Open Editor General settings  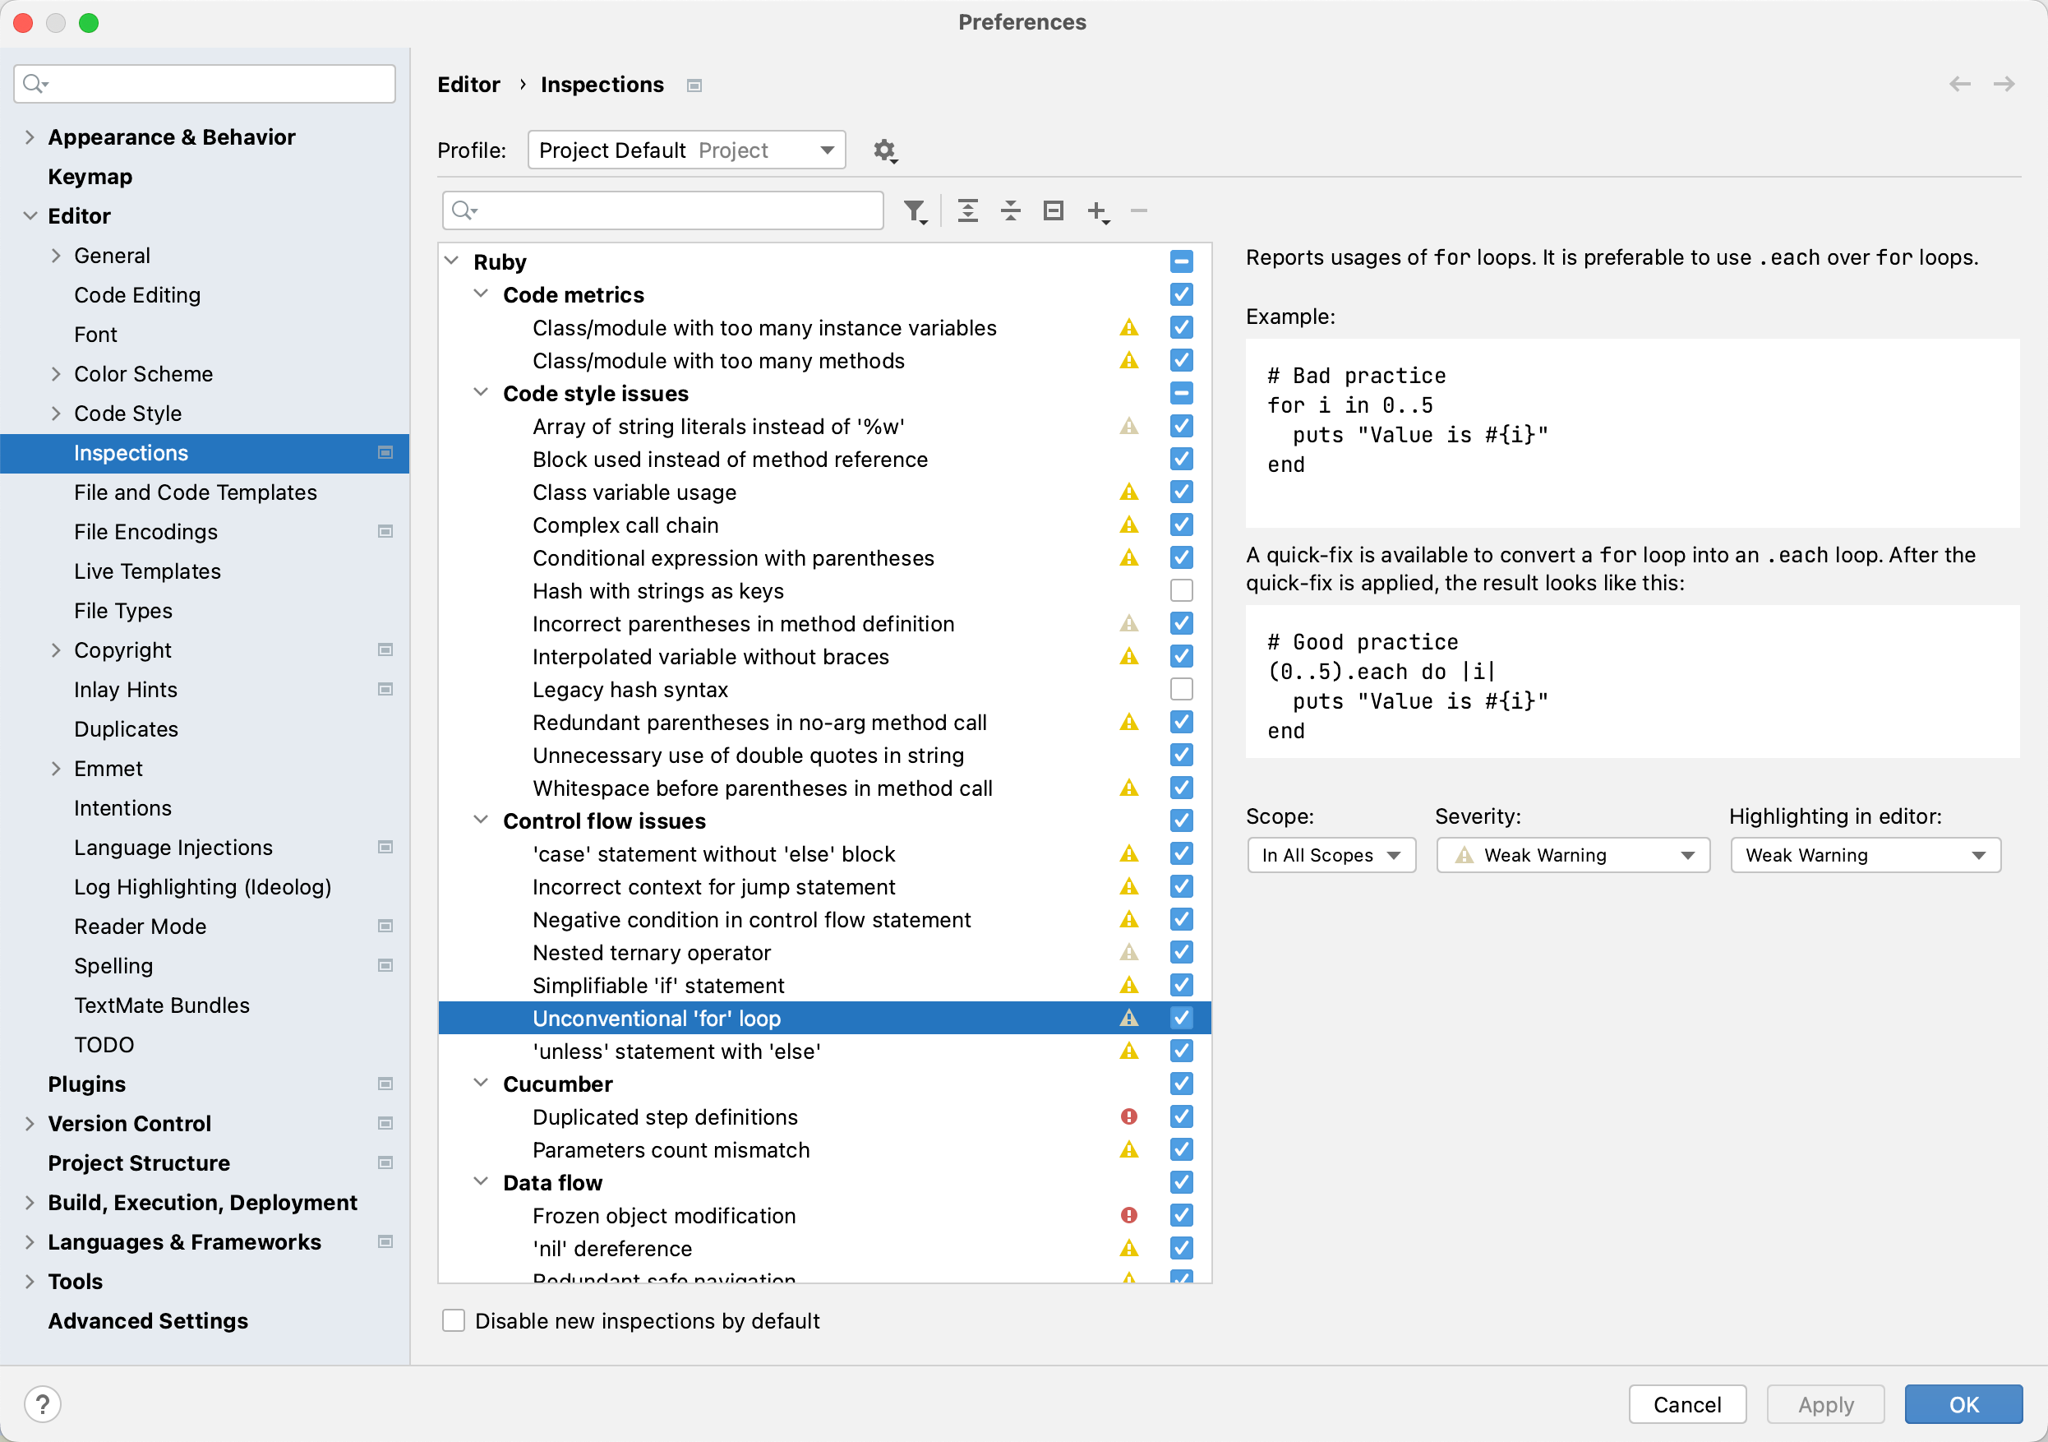(113, 255)
